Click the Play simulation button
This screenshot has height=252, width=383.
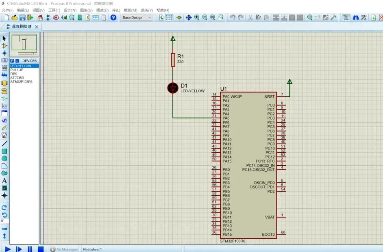click(8, 249)
